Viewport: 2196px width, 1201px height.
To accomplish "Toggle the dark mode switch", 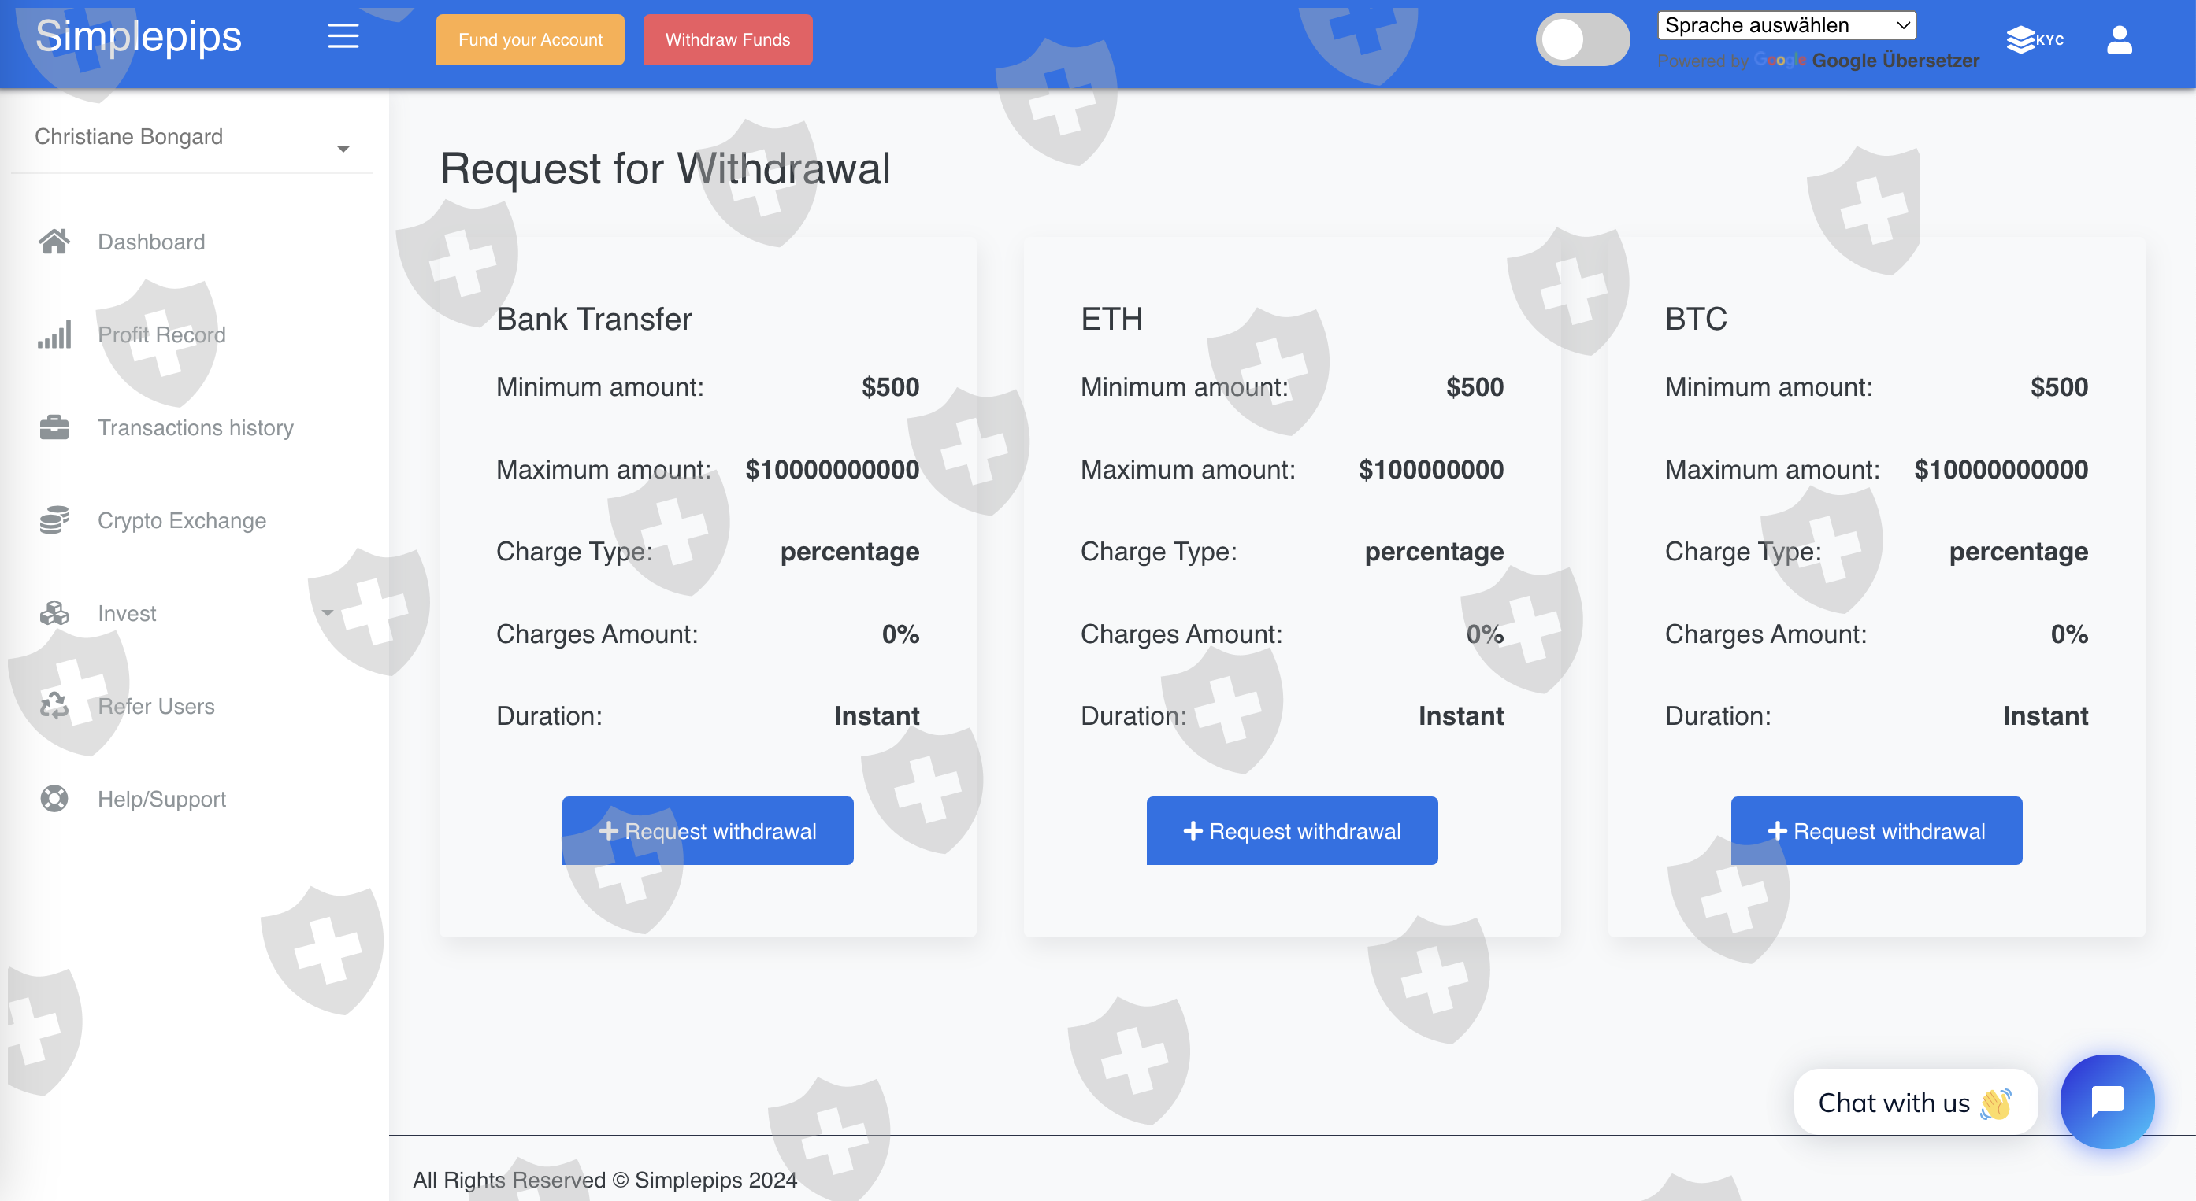I will click(x=1582, y=39).
